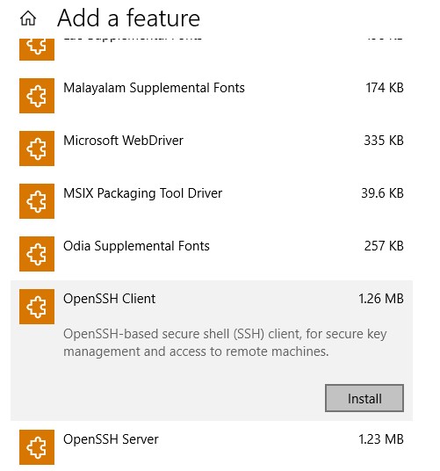Click the MSIX Packaging Tool Driver icon
Image resolution: width=440 pixels, height=471 pixels.
click(x=37, y=201)
